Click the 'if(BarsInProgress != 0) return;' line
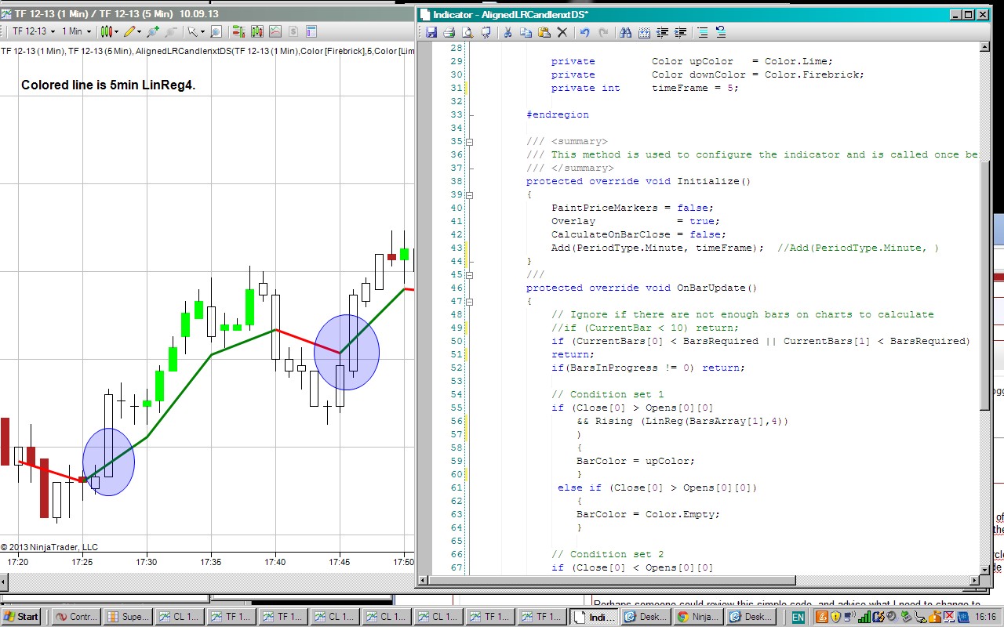 point(648,368)
